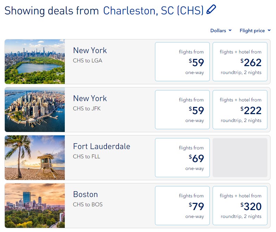
Task: Open the Boston skyline thumbnail
Action: click(35, 206)
